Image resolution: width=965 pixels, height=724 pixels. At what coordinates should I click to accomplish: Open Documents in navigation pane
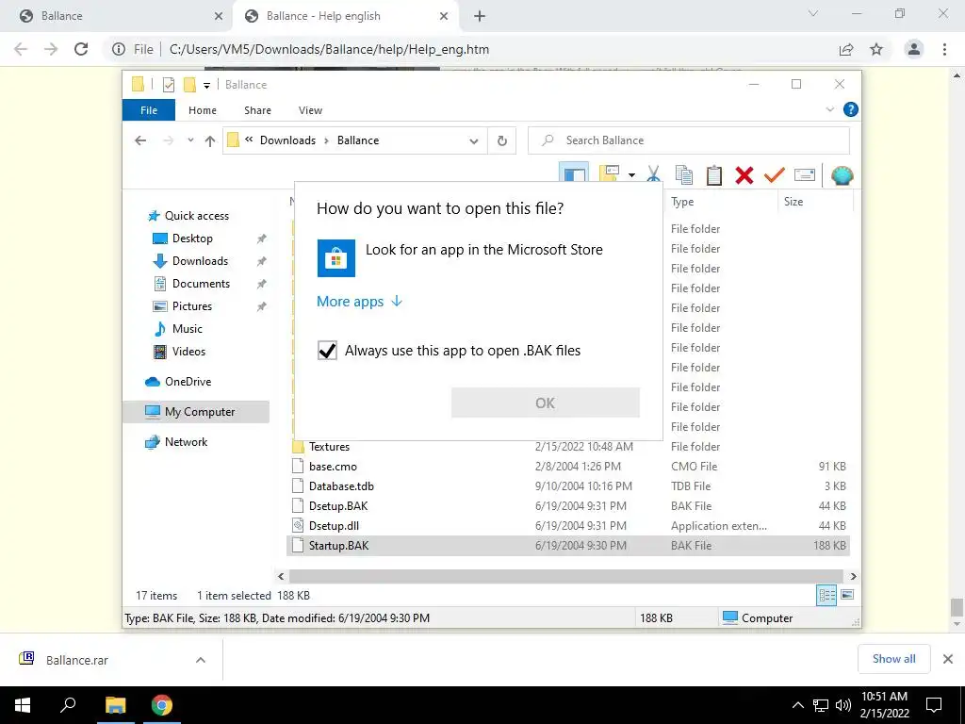pos(201,284)
